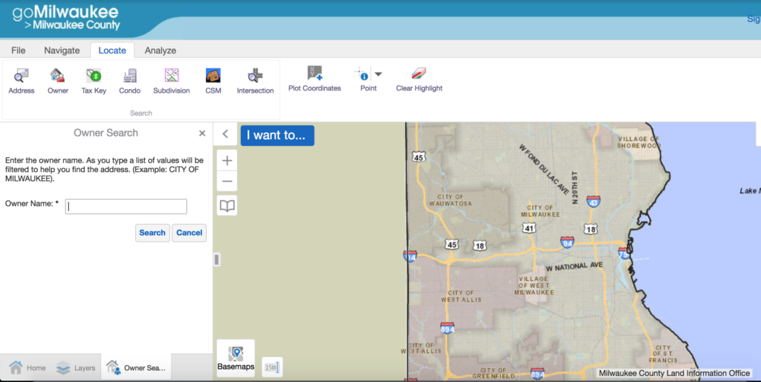Click the Owner Name input field
Screen dimensions: 761x382
tap(126, 207)
